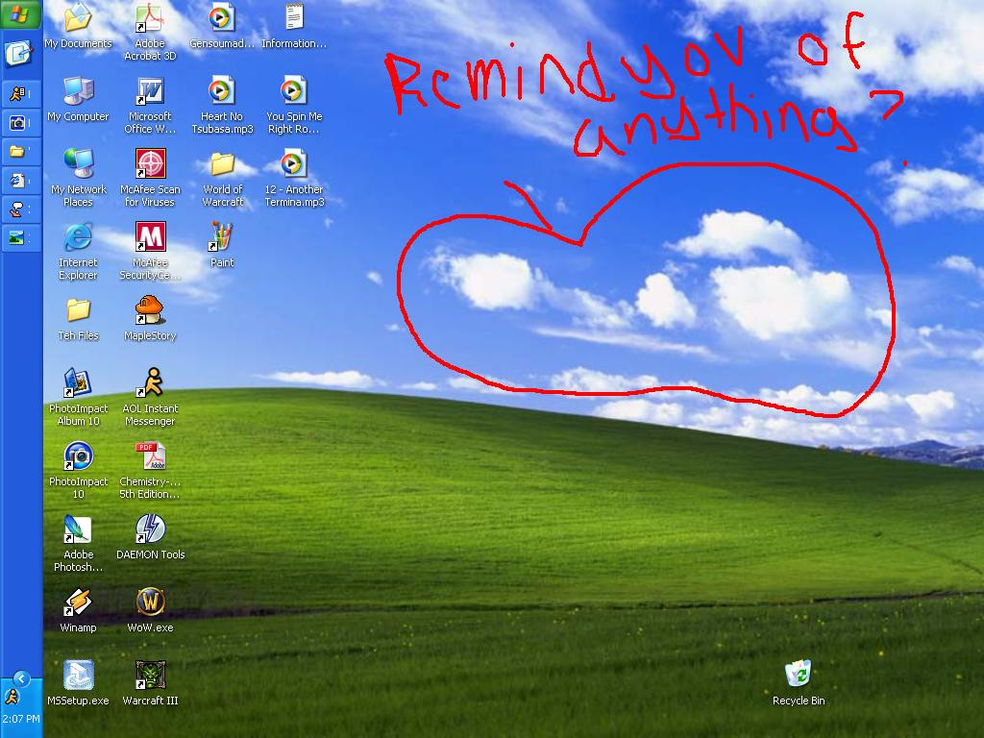
Task: Select the Gensoumad media file icon
Action: [x=222, y=18]
